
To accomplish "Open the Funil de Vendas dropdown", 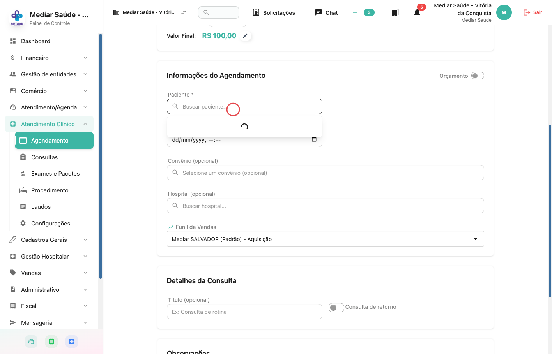I will [325, 239].
